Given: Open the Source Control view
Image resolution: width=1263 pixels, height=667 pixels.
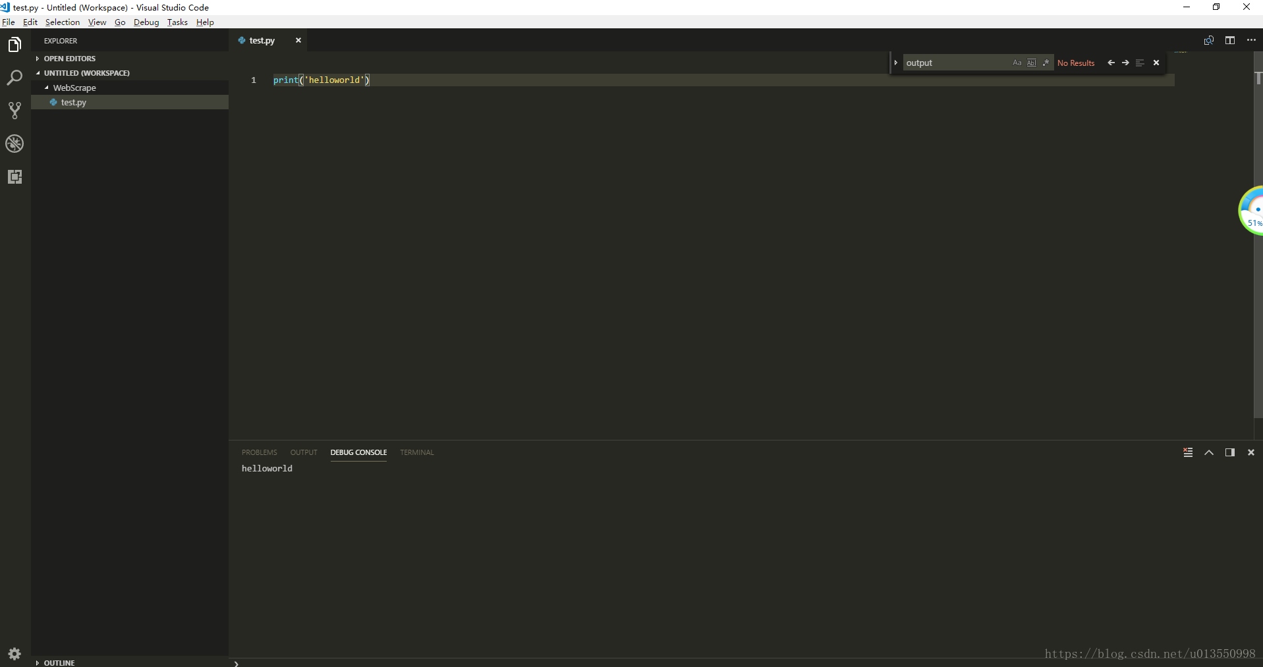Looking at the screenshot, I should (14, 111).
